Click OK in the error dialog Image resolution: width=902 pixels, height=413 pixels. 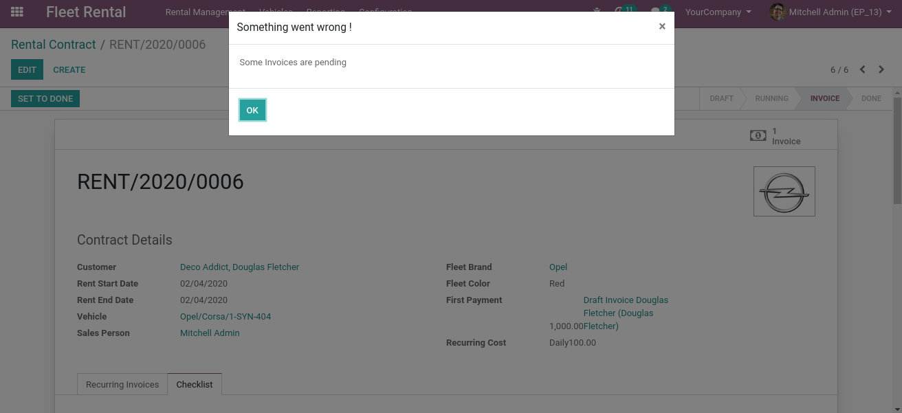(252, 110)
